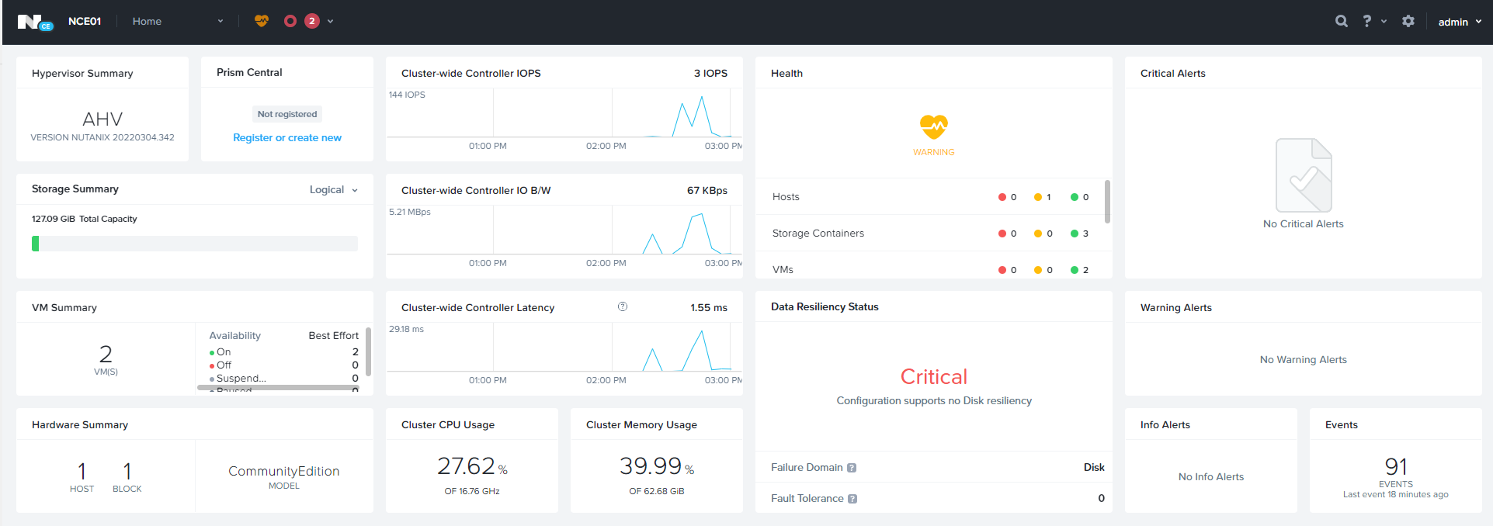1493x526 pixels.
Task: Click the red alerts circle icon
Action: pyautogui.click(x=290, y=21)
